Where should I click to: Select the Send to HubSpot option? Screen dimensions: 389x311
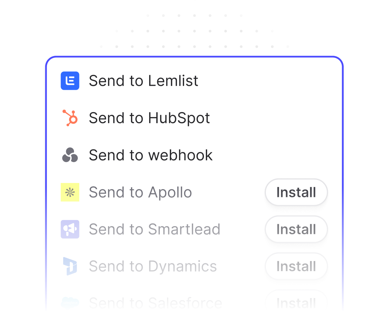(149, 118)
